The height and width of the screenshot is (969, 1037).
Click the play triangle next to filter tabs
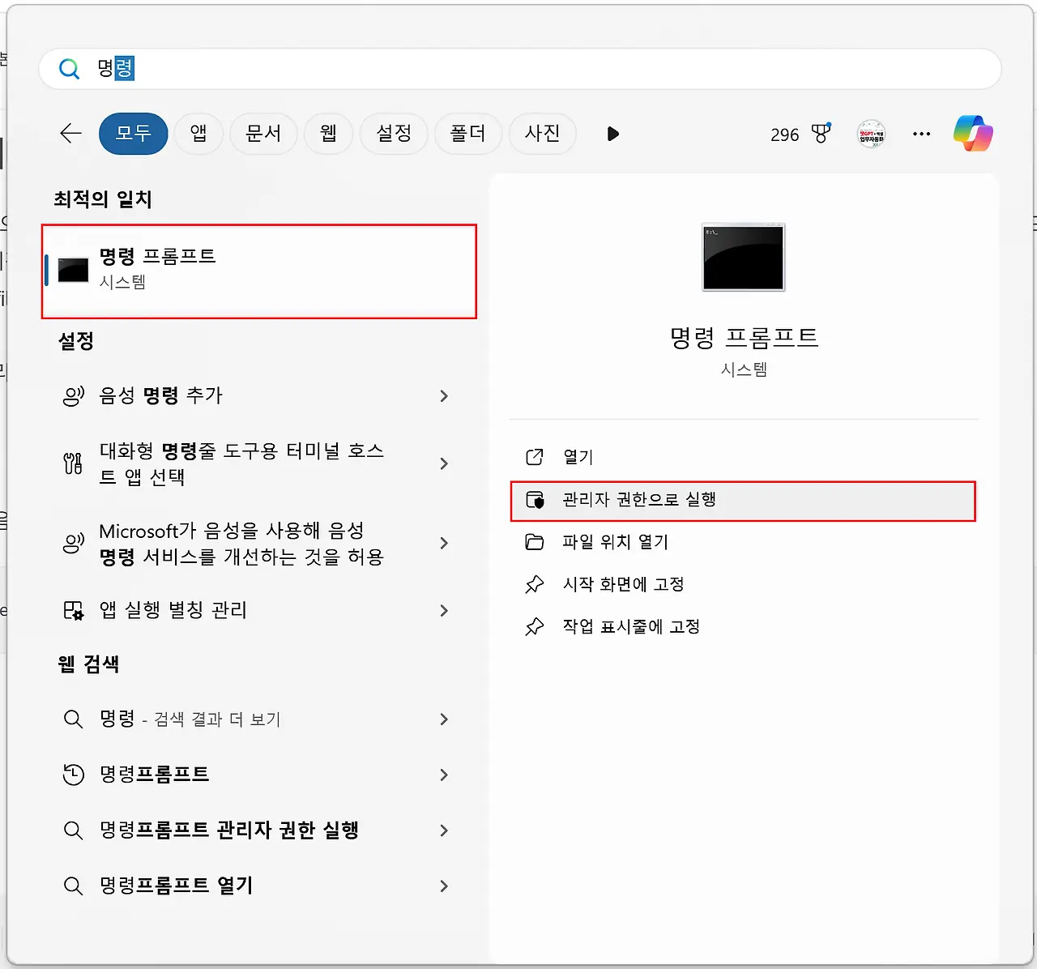612,134
